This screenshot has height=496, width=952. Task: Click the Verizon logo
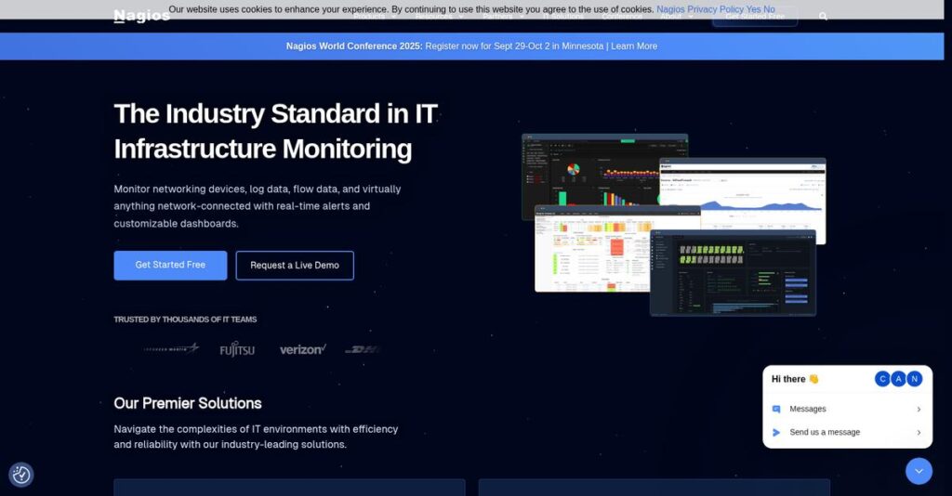click(x=302, y=349)
